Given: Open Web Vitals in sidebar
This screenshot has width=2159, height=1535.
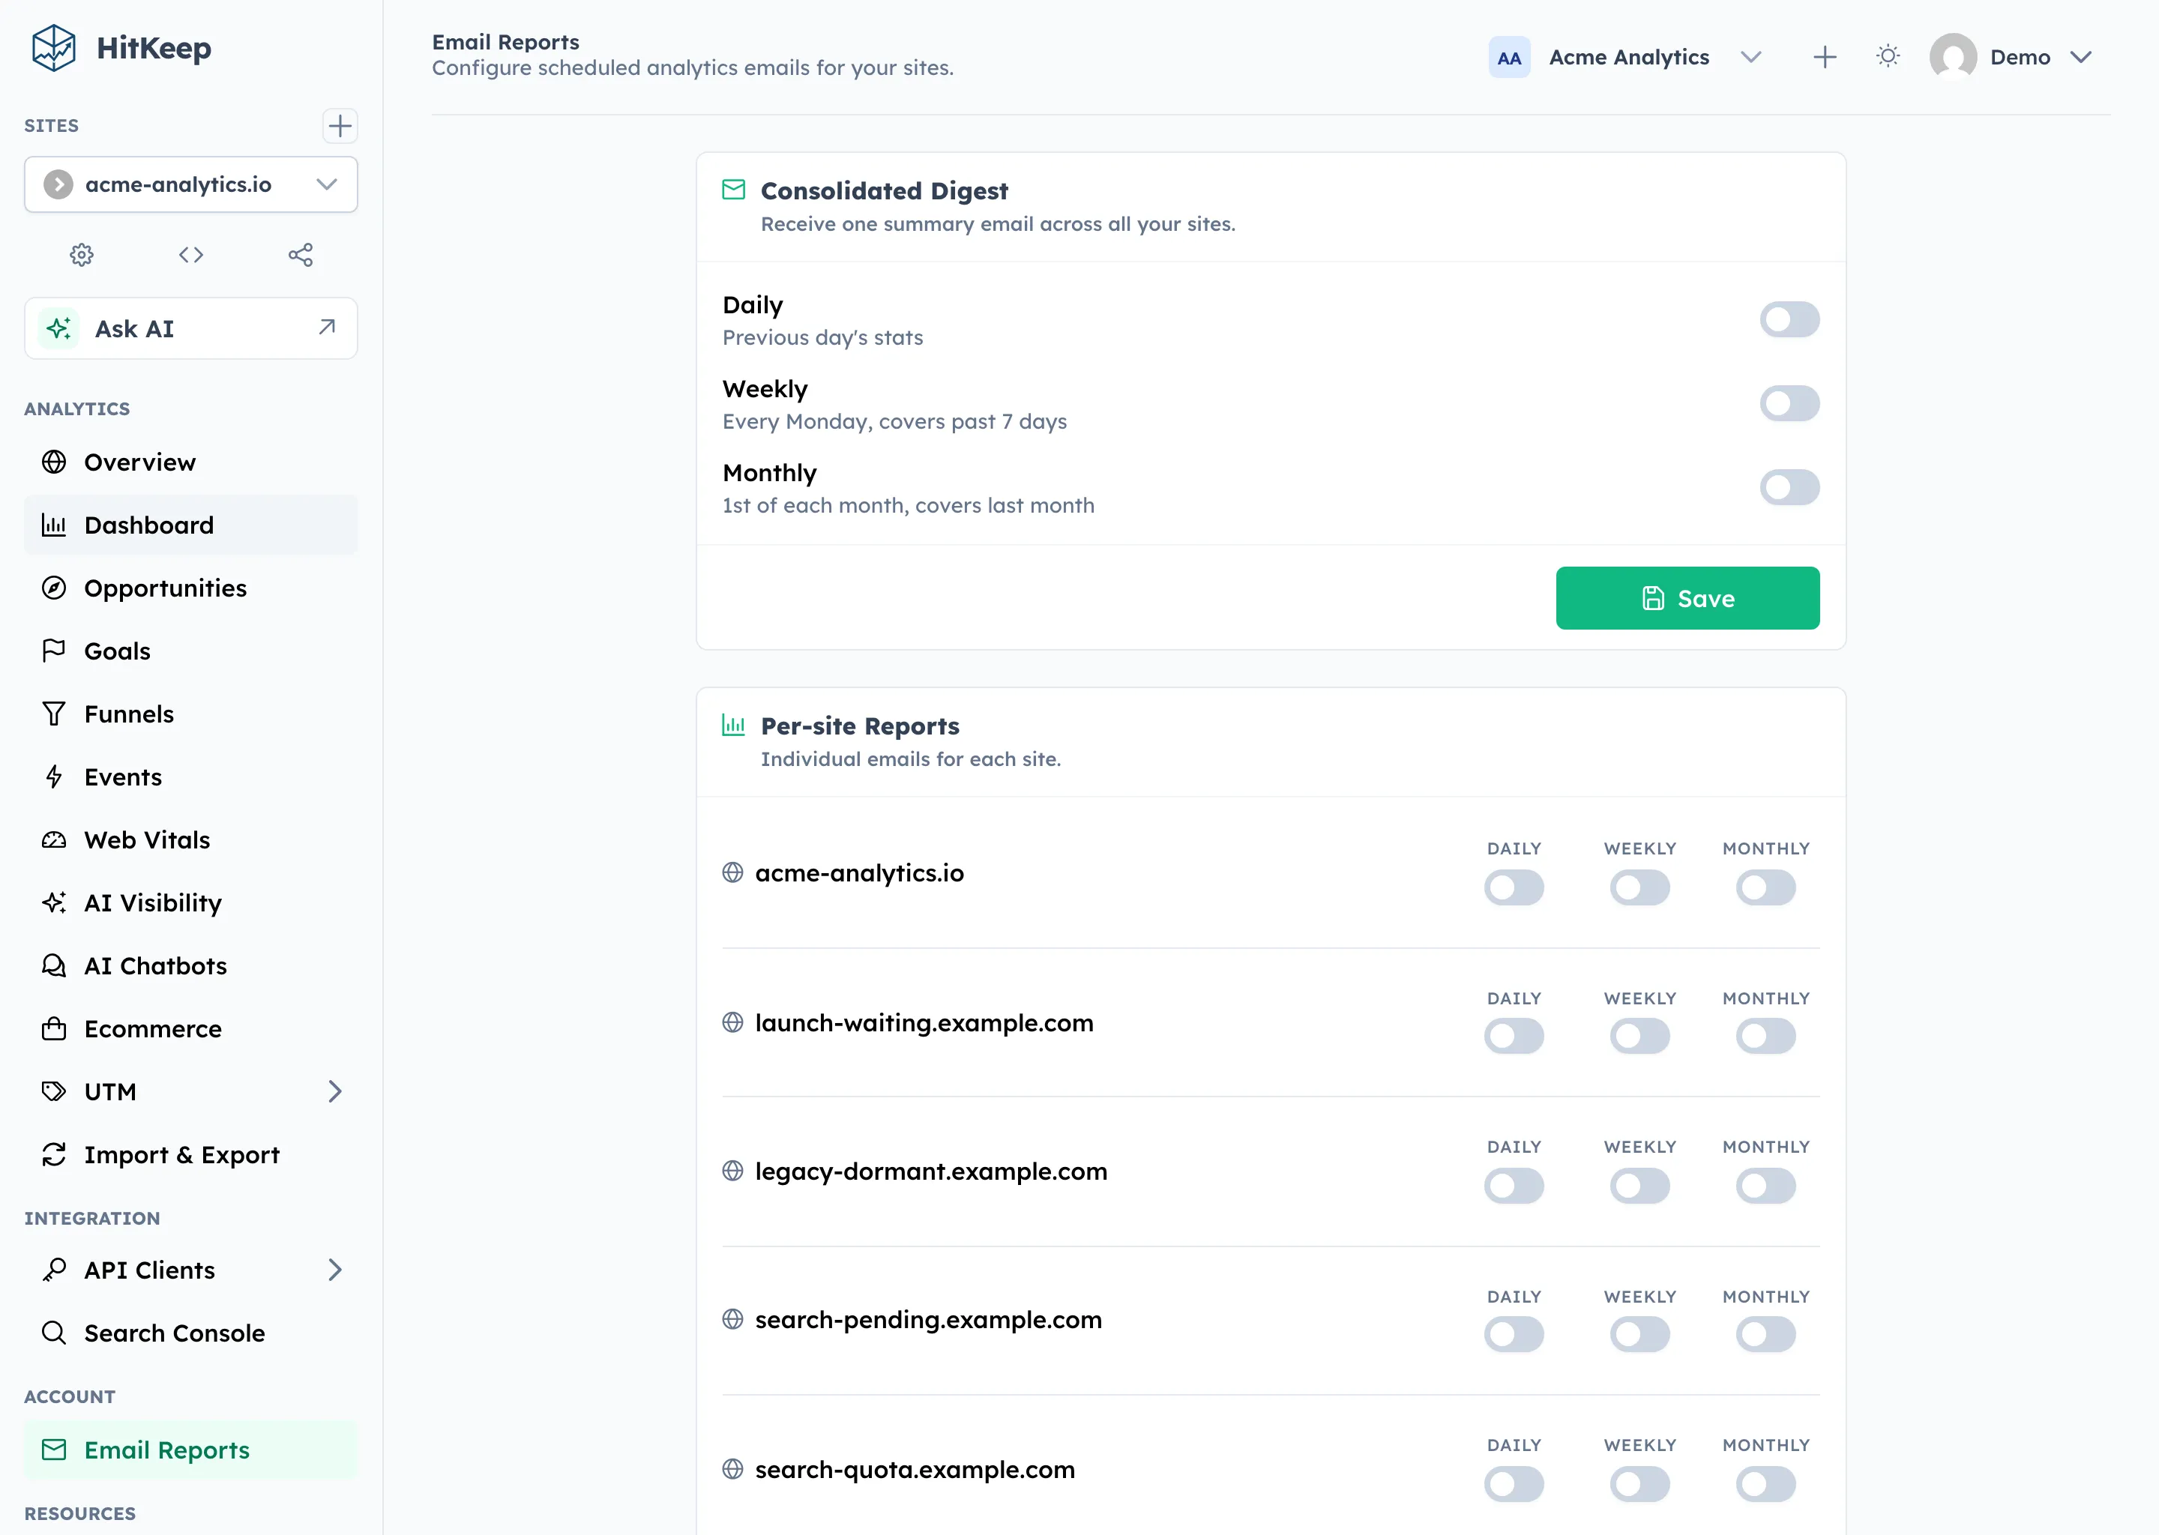Looking at the screenshot, I should pos(191,839).
